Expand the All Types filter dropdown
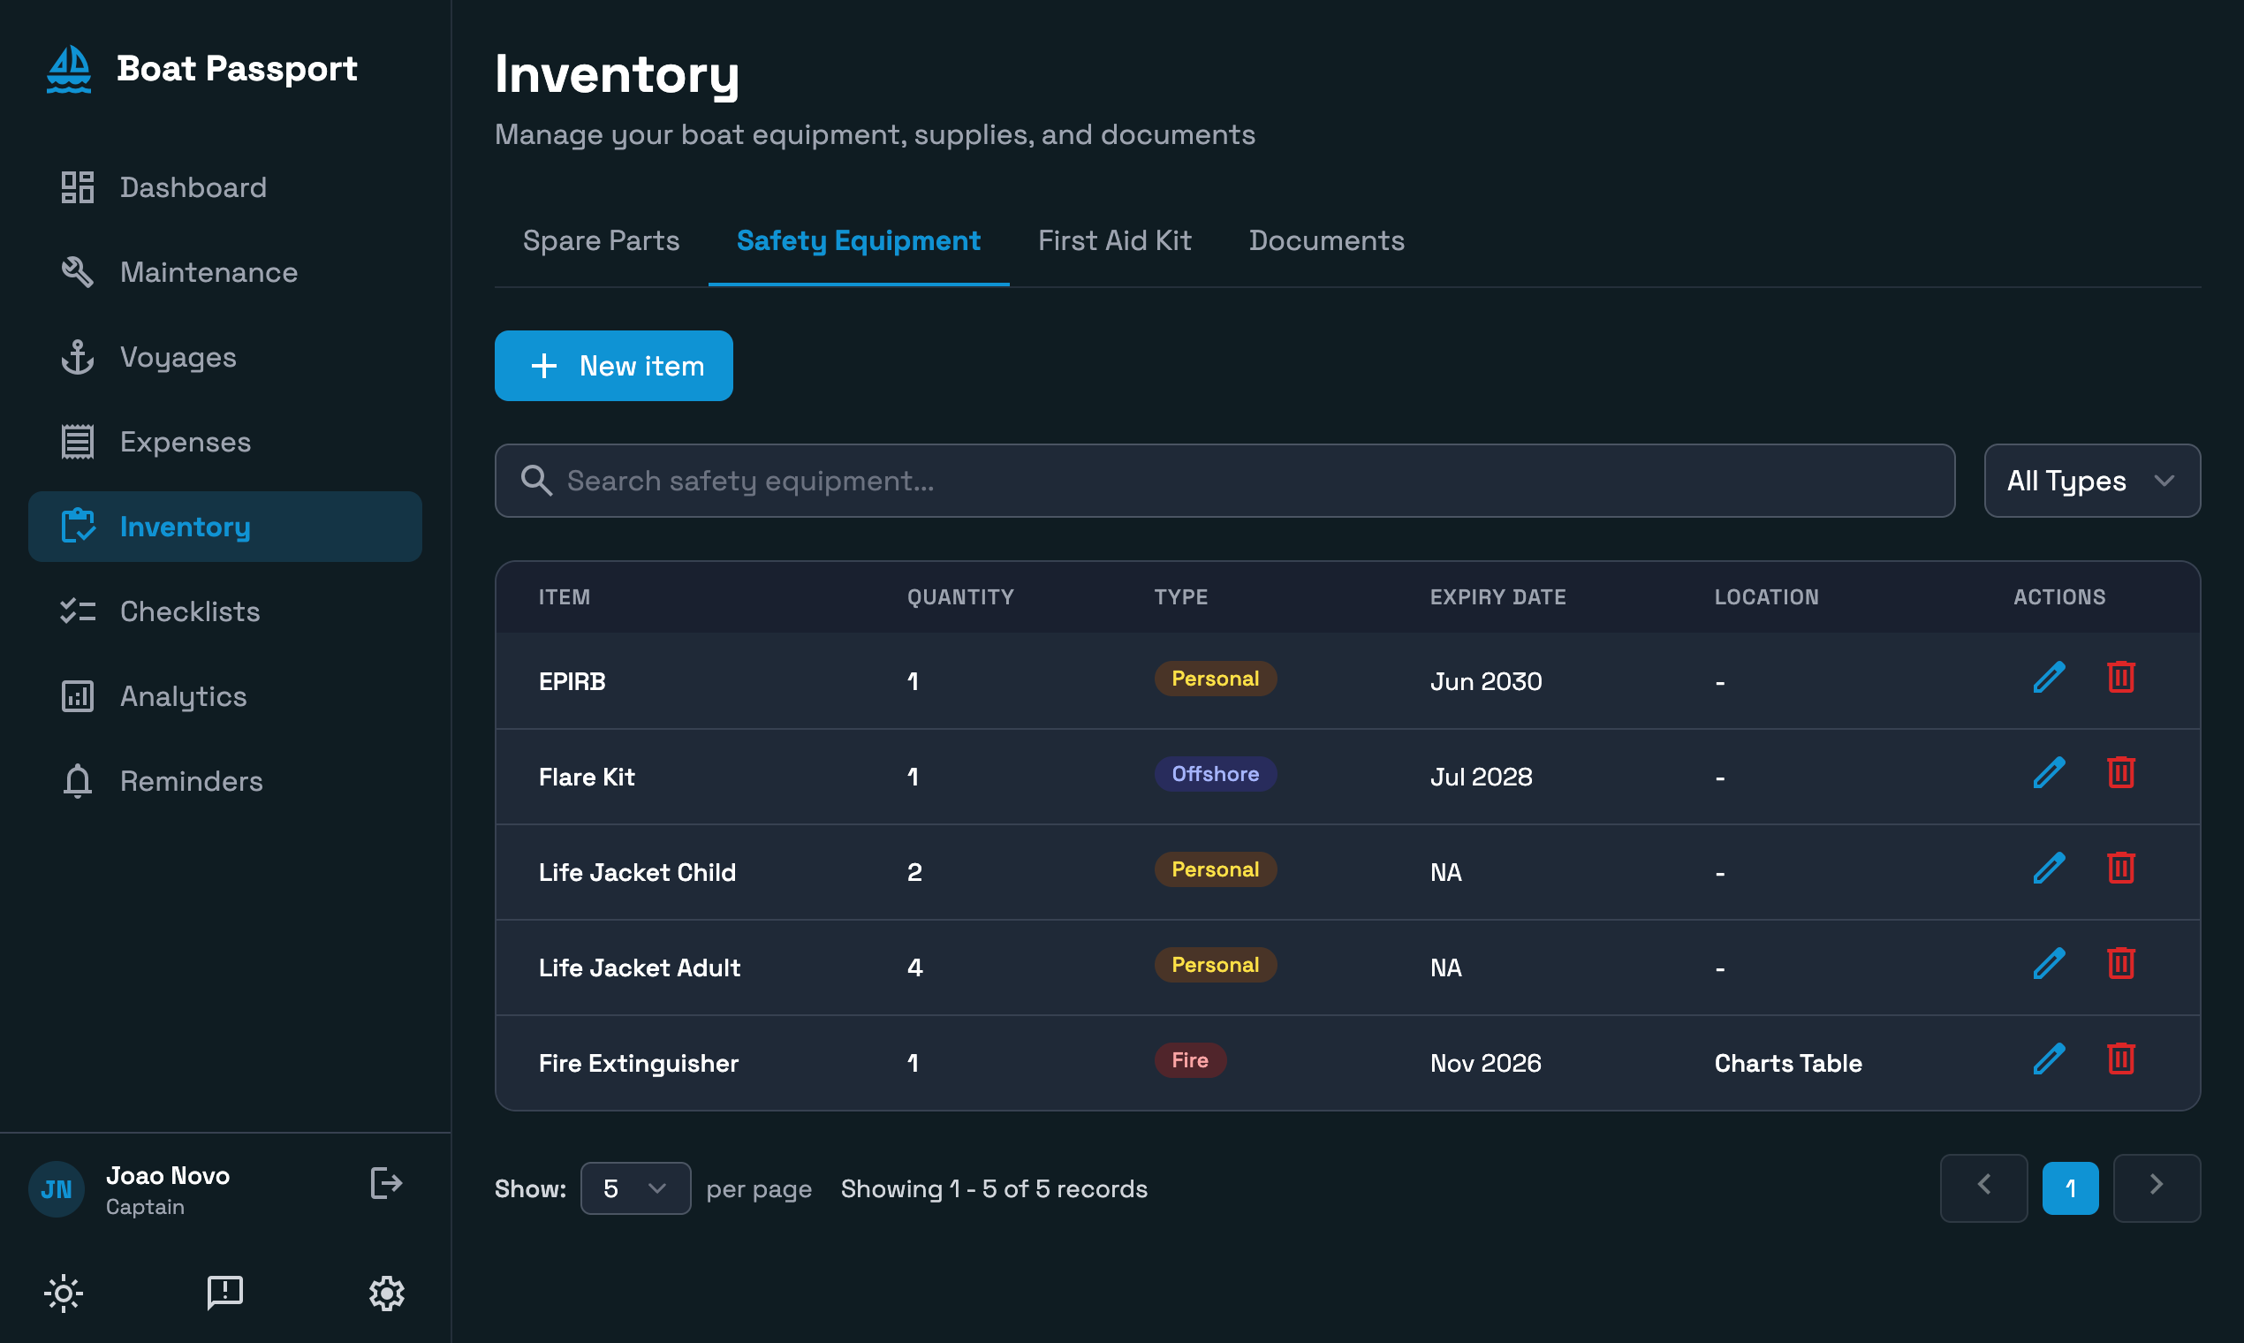The height and width of the screenshot is (1343, 2244). click(2091, 481)
